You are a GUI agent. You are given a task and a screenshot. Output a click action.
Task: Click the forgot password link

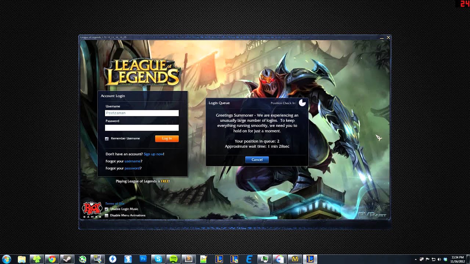pos(132,168)
